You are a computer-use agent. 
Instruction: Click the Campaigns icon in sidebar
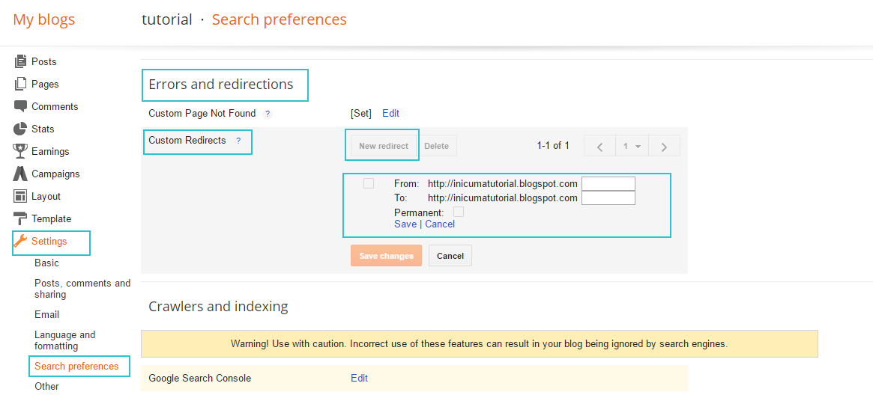coord(20,174)
